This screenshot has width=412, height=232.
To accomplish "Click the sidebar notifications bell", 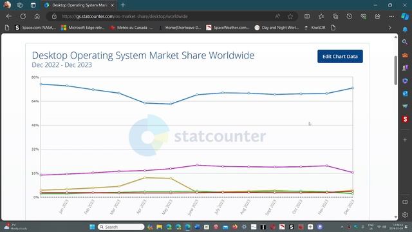I will click(405, 30).
